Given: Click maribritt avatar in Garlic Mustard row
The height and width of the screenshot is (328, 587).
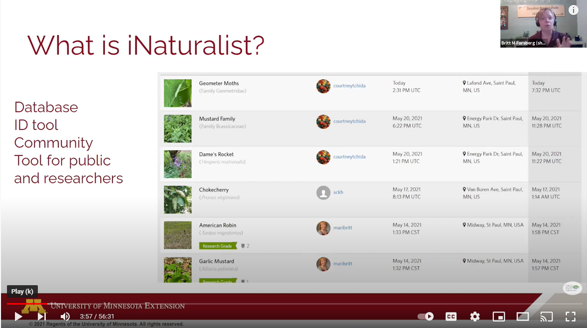Looking at the screenshot, I should pos(324,264).
